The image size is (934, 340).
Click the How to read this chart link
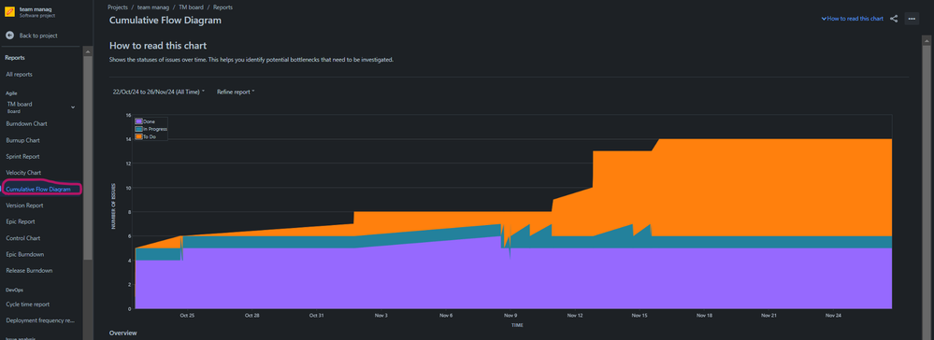point(852,19)
